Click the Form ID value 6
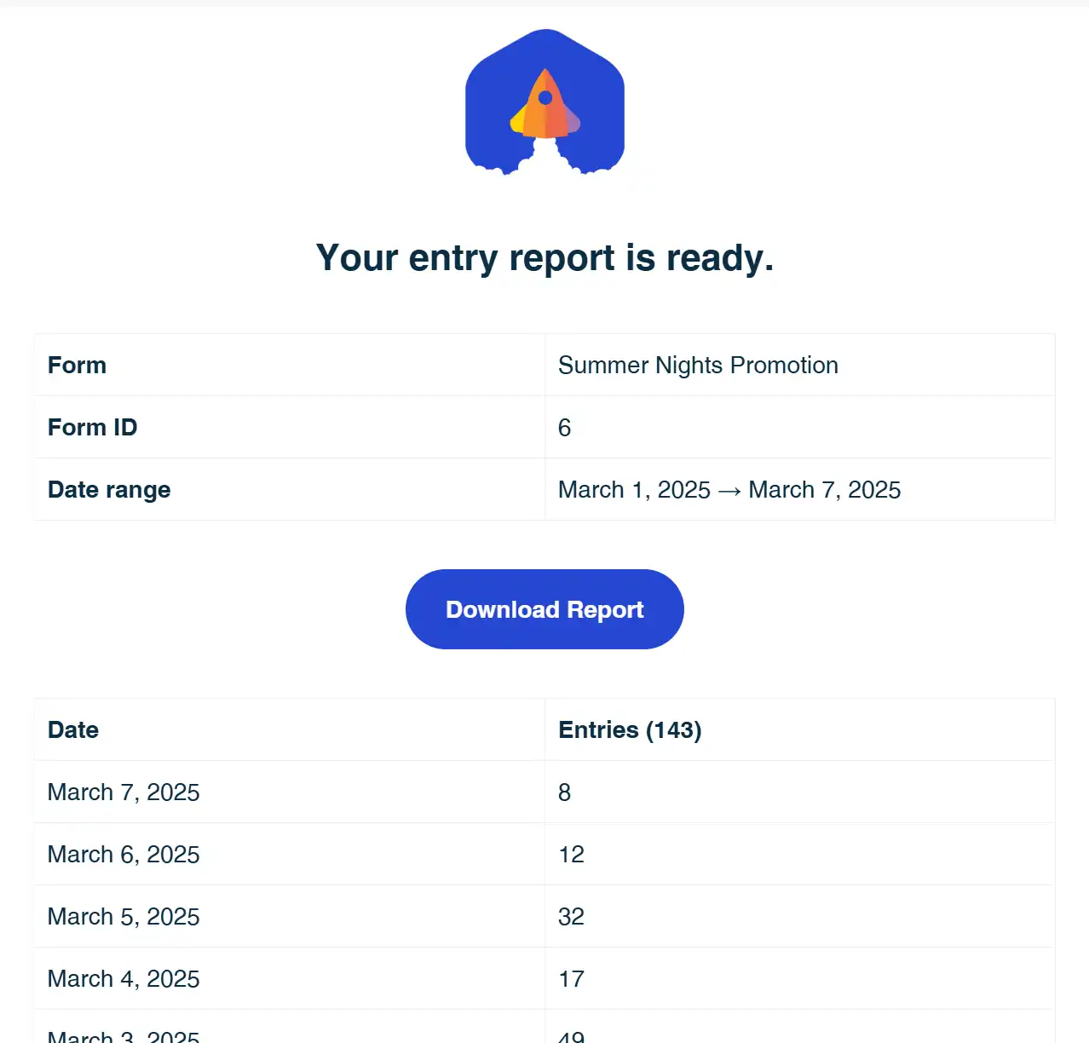1089x1043 pixels. pyautogui.click(x=565, y=428)
